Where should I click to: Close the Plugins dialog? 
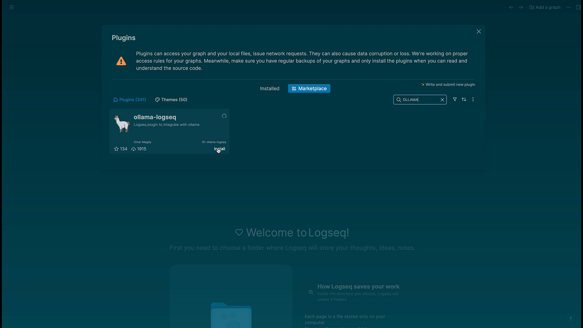[x=479, y=32]
